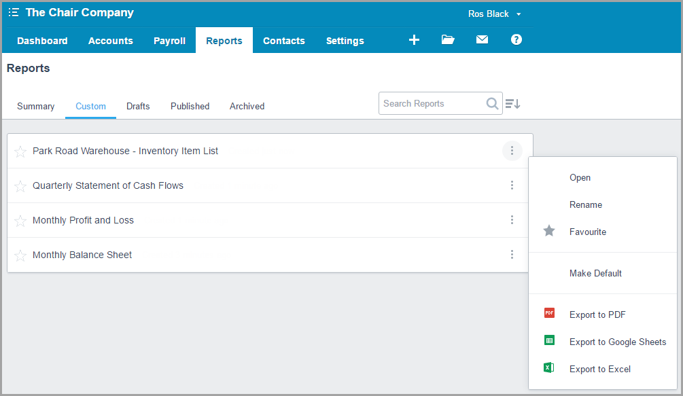Open the kebab menu for Monthly Profit and Loss
683x396 pixels.
pyautogui.click(x=512, y=219)
